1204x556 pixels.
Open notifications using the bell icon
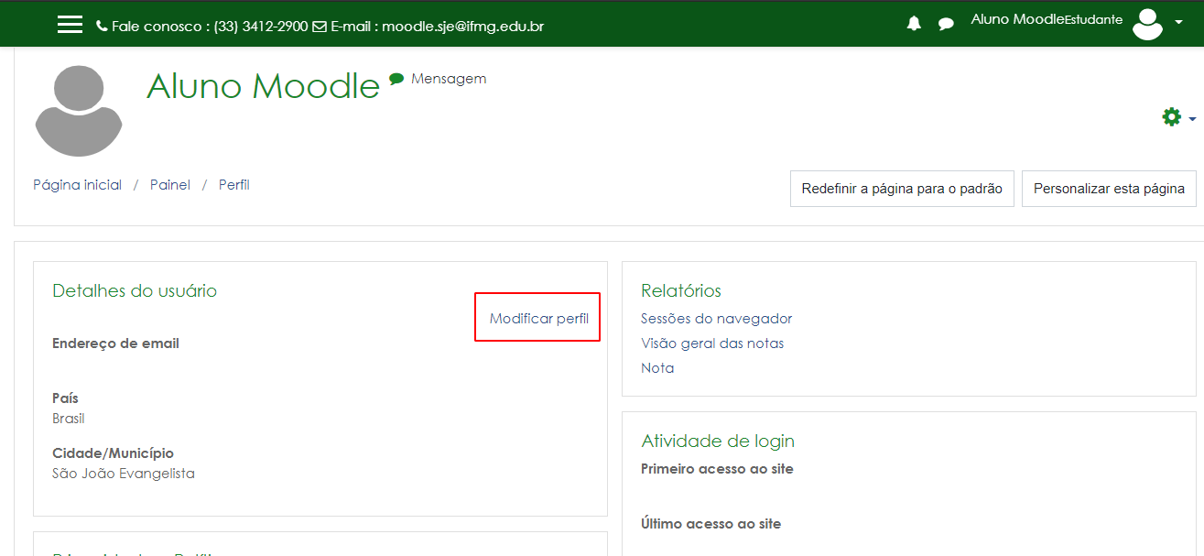tap(913, 24)
